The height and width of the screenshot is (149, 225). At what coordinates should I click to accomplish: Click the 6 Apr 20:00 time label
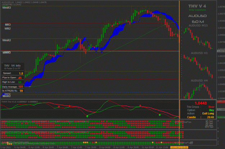(x=48, y=147)
